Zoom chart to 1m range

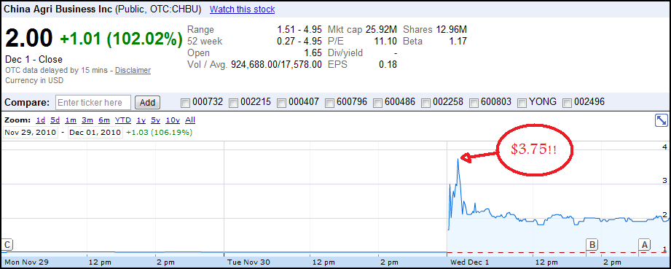coord(71,120)
